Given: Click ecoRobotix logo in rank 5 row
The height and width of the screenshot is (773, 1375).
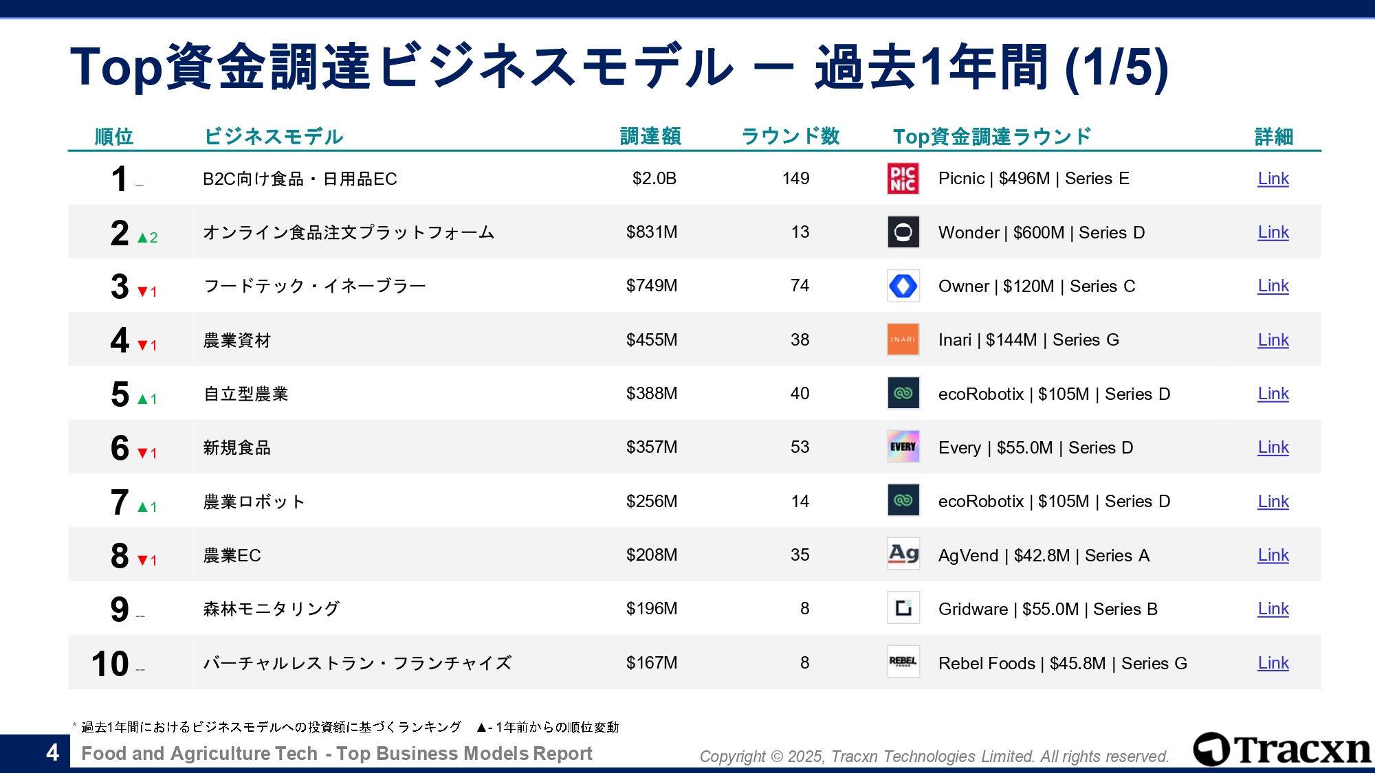Looking at the screenshot, I should (x=903, y=394).
